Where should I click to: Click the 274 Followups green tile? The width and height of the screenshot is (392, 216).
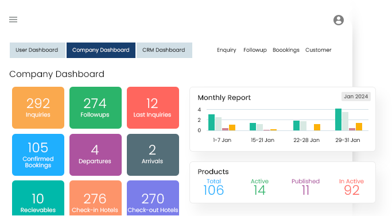(x=95, y=107)
